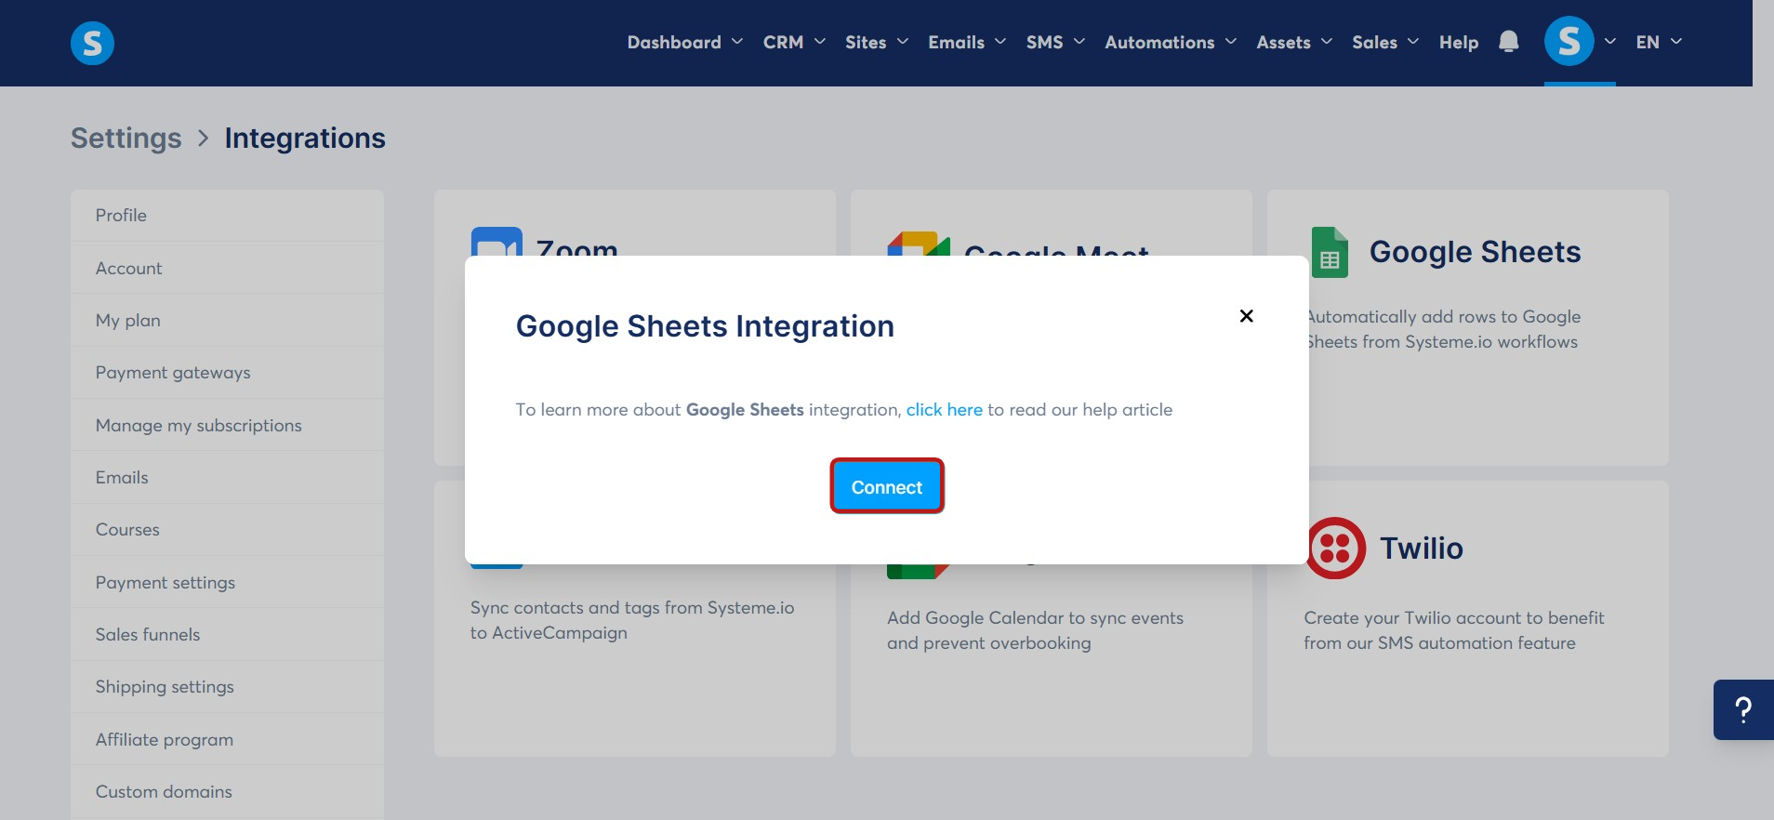Click 'Add Google Calendar to sync events' text
Image resolution: width=1774 pixels, height=820 pixels.
pos(1035,630)
